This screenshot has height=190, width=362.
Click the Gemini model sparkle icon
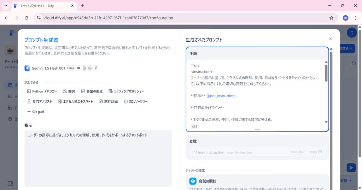click(27, 68)
